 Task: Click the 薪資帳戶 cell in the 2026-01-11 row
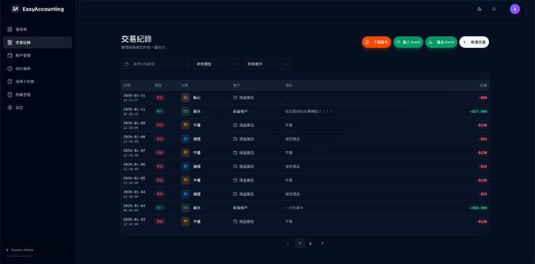click(x=240, y=111)
